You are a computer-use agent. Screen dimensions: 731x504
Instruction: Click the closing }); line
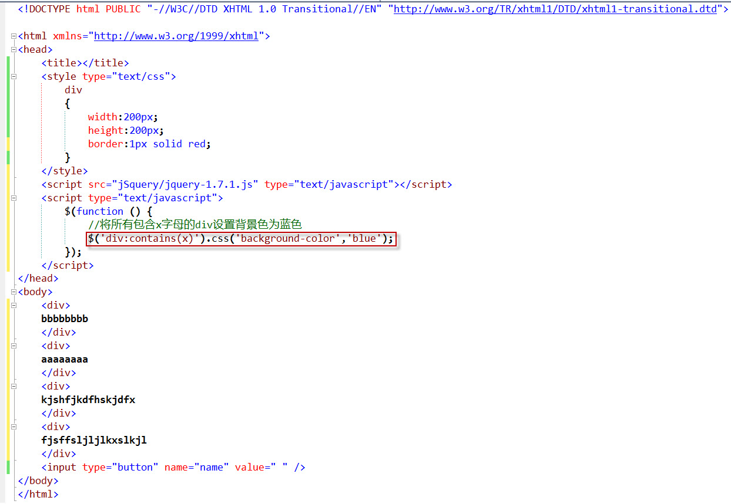[x=73, y=252]
